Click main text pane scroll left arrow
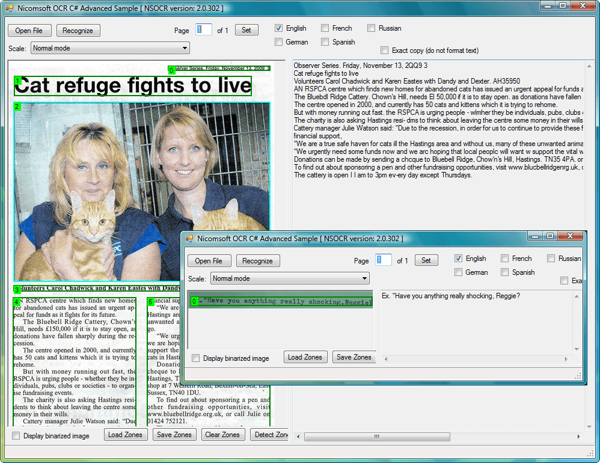This screenshot has height=463, width=600. [x=298, y=437]
